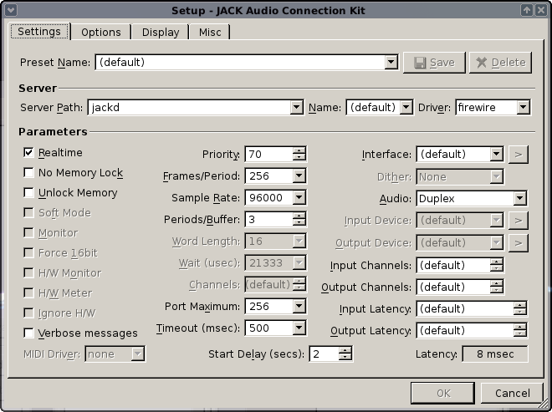Screen dimensions: 552x412
Task: Open the Interface dropdown
Action: point(496,154)
